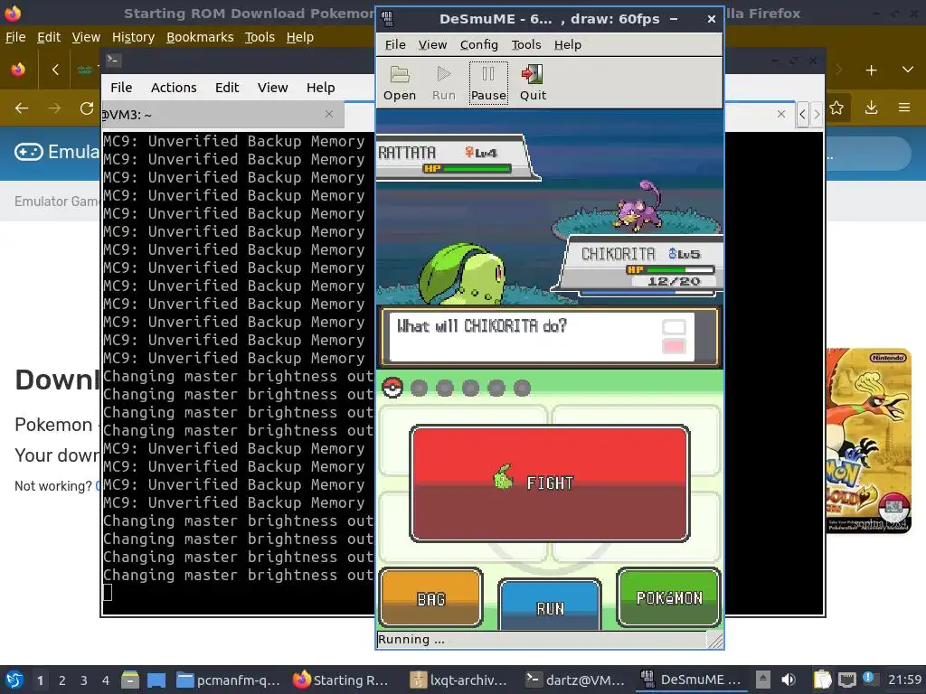Viewport: 926px width, 694px height.
Task: Click the previous tab scroll arrow beside terminal
Action: [x=802, y=114]
